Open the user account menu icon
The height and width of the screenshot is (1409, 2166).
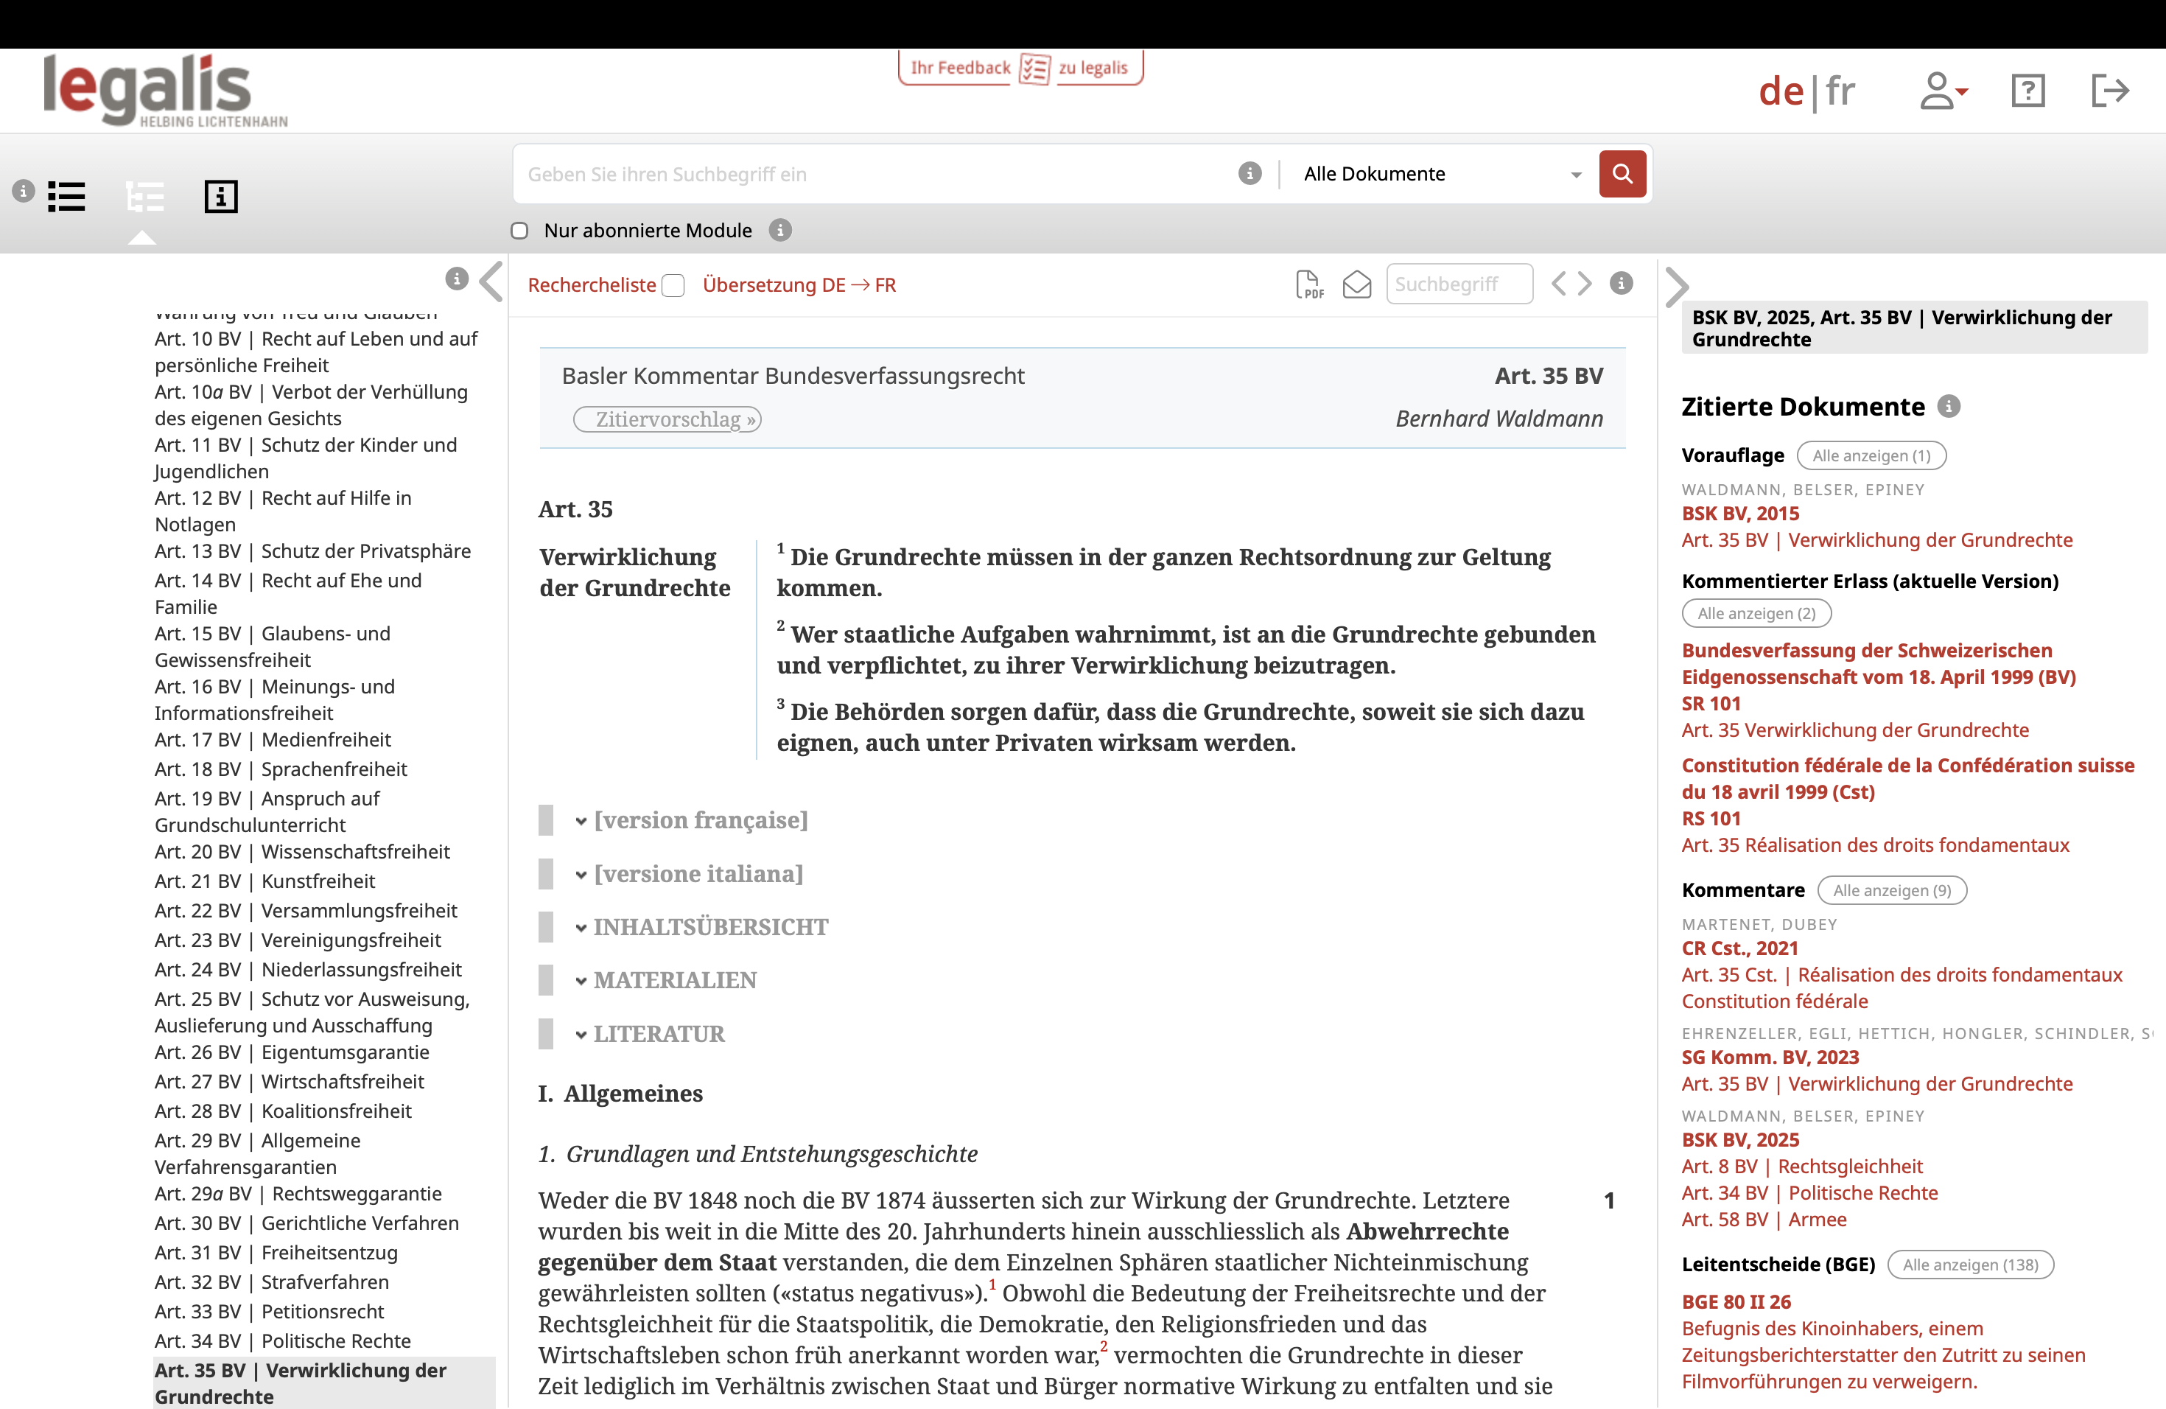1942,91
